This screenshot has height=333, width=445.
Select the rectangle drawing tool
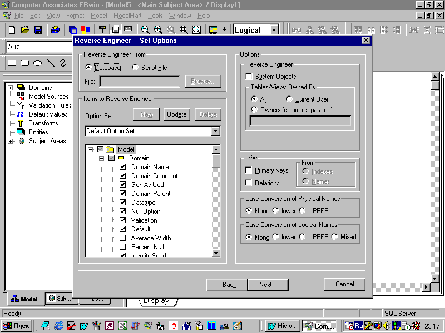[12, 63]
